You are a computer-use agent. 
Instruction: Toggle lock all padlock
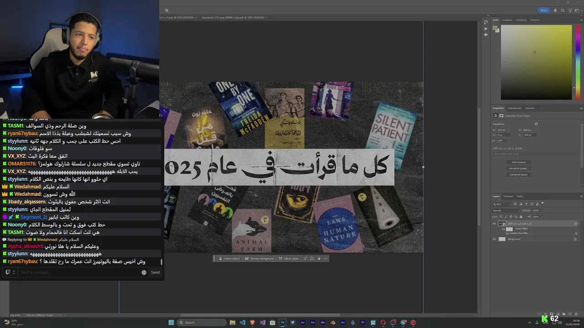tap(521, 217)
